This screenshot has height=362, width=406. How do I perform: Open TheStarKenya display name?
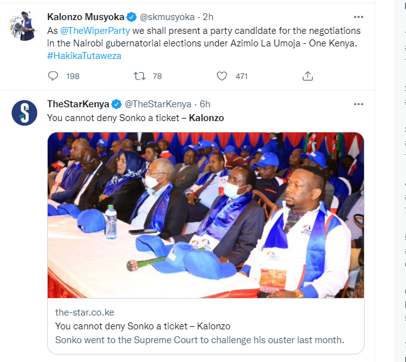[x=78, y=104]
